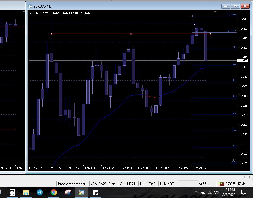Open the Wi-Fi network tray icon

210,193
